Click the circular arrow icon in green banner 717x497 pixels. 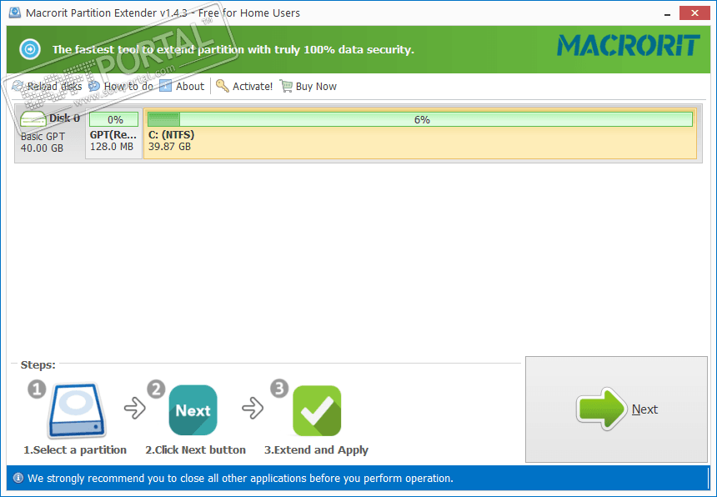30,49
